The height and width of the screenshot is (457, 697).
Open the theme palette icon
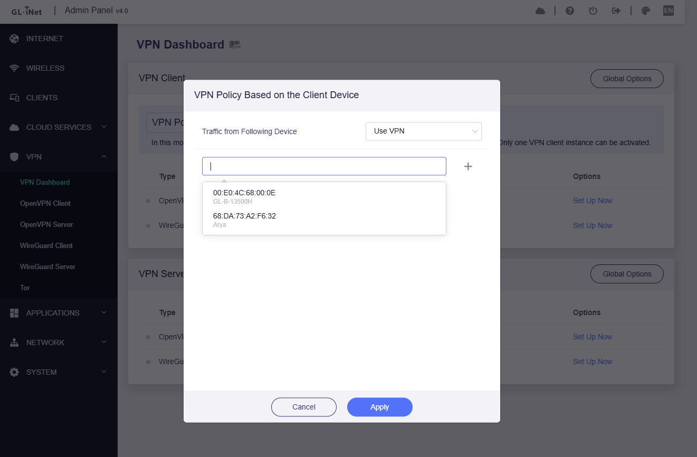(645, 11)
